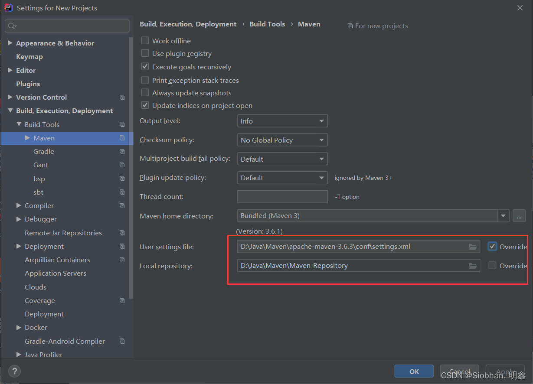Expand the Appearance & Behavior section
Viewport: 533px width, 384px height.
[x=10, y=43]
